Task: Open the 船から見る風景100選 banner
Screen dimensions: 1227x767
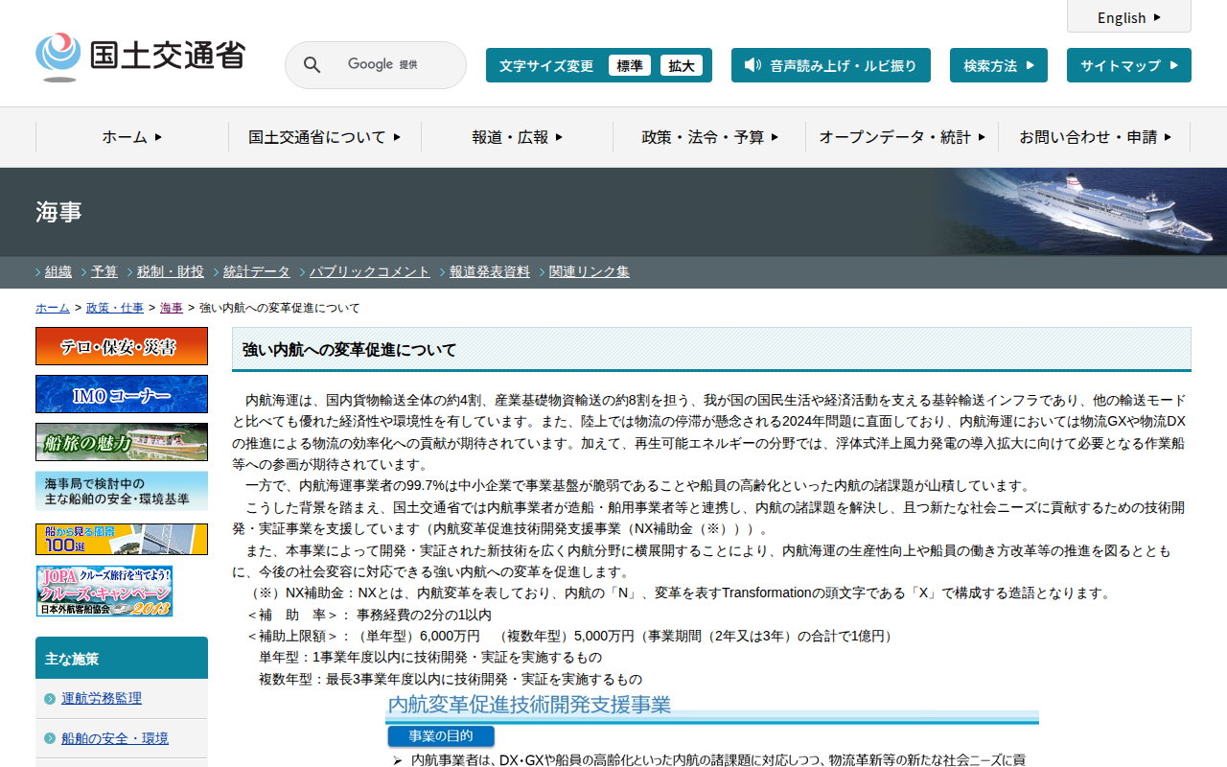Action: (122, 539)
